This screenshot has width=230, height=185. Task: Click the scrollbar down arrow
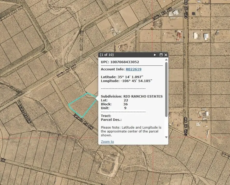point(166,137)
